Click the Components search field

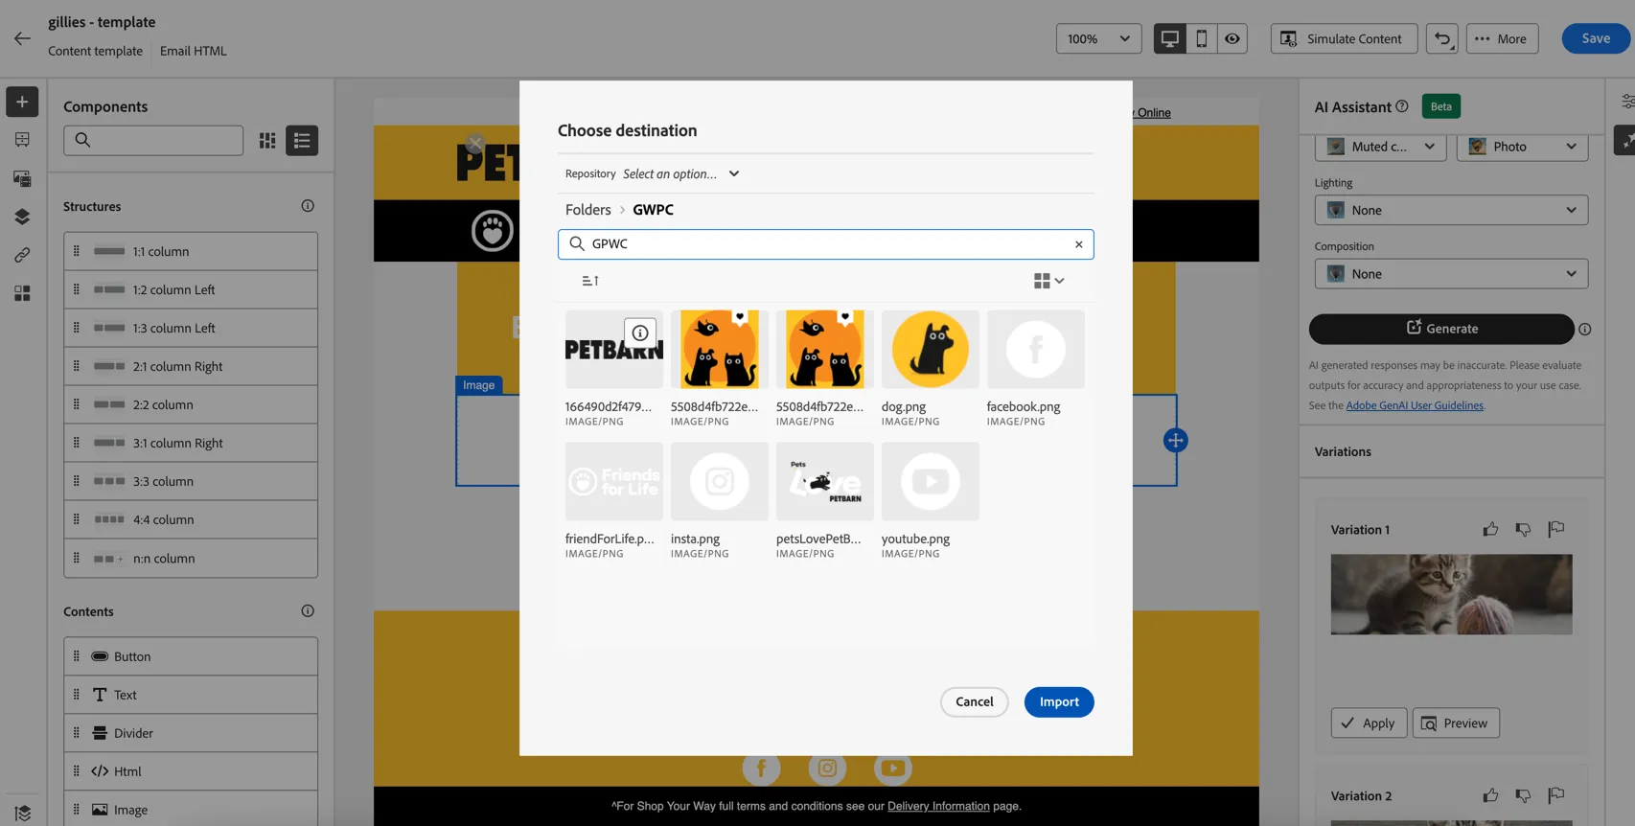click(x=153, y=141)
